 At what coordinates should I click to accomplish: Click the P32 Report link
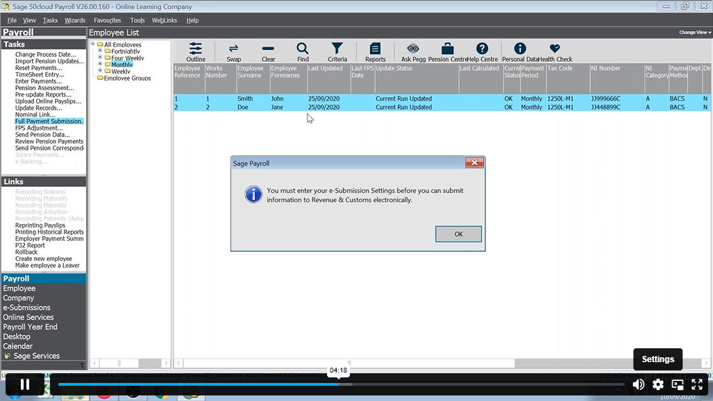coord(30,246)
